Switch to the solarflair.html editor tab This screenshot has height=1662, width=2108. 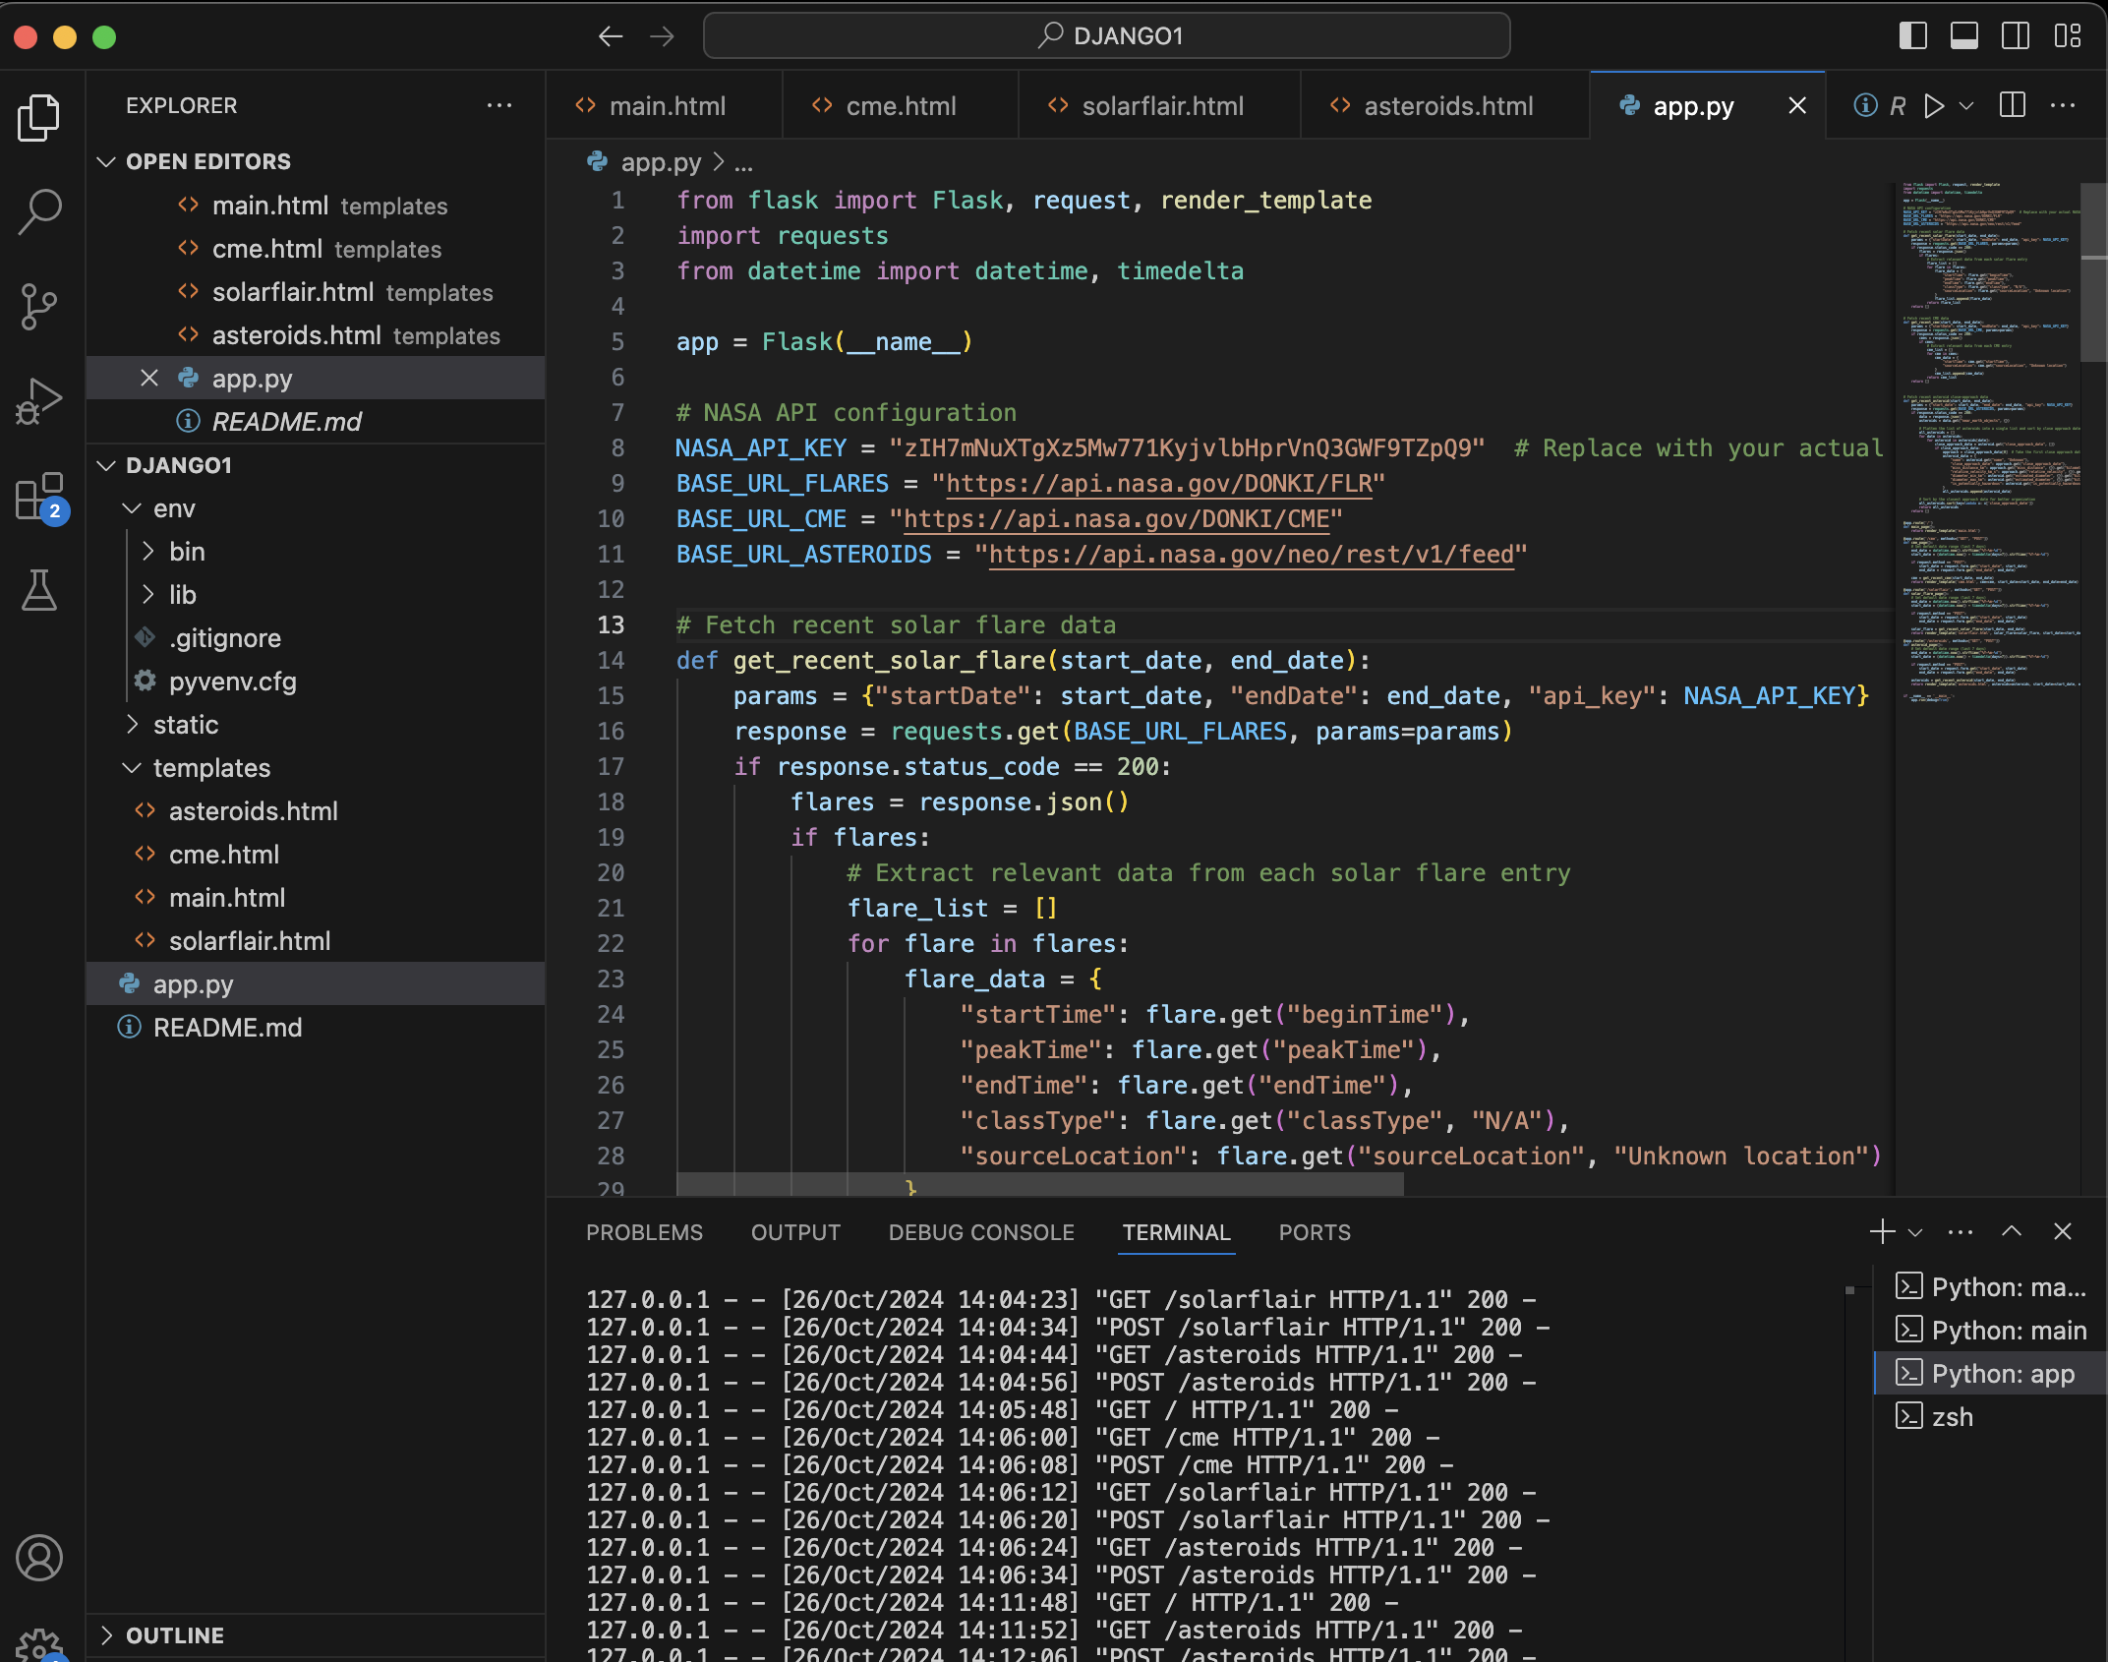click(1160, 106)
